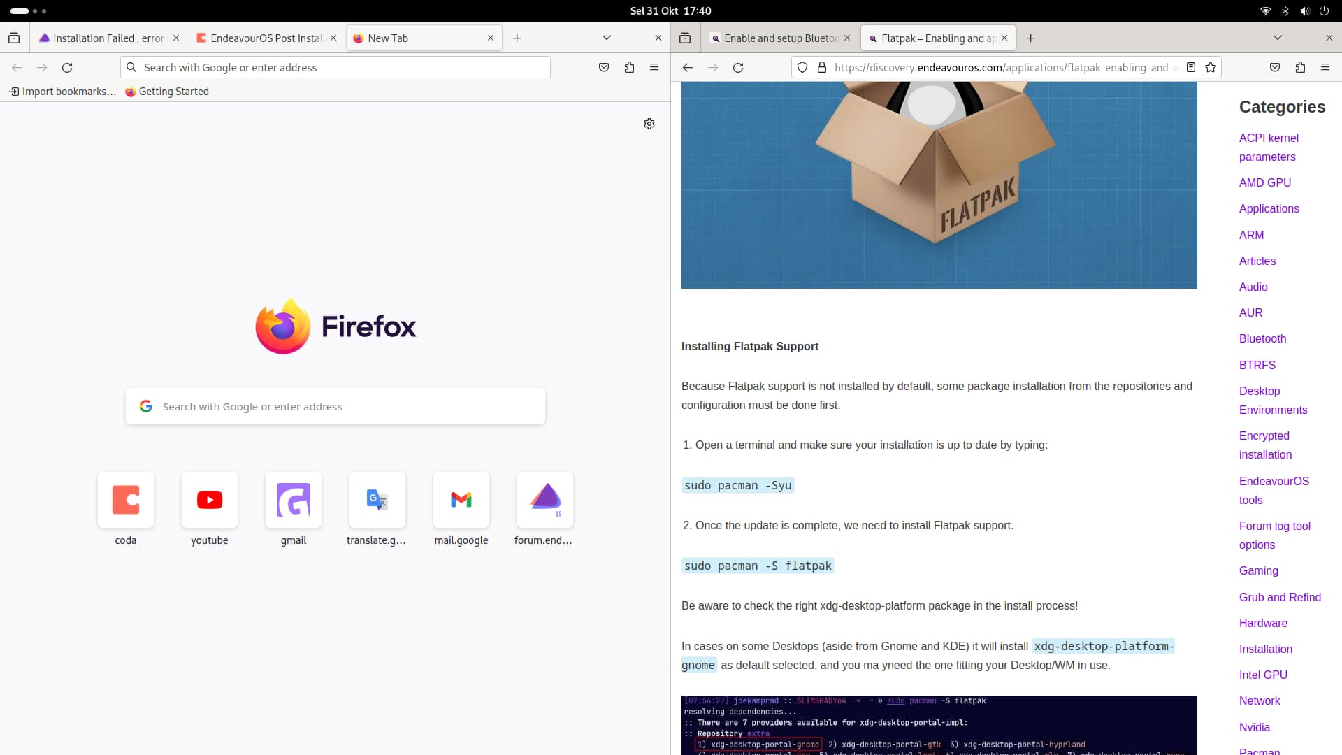
Task: Open Encrypted installation category
Action: (x=1265, y=445)
